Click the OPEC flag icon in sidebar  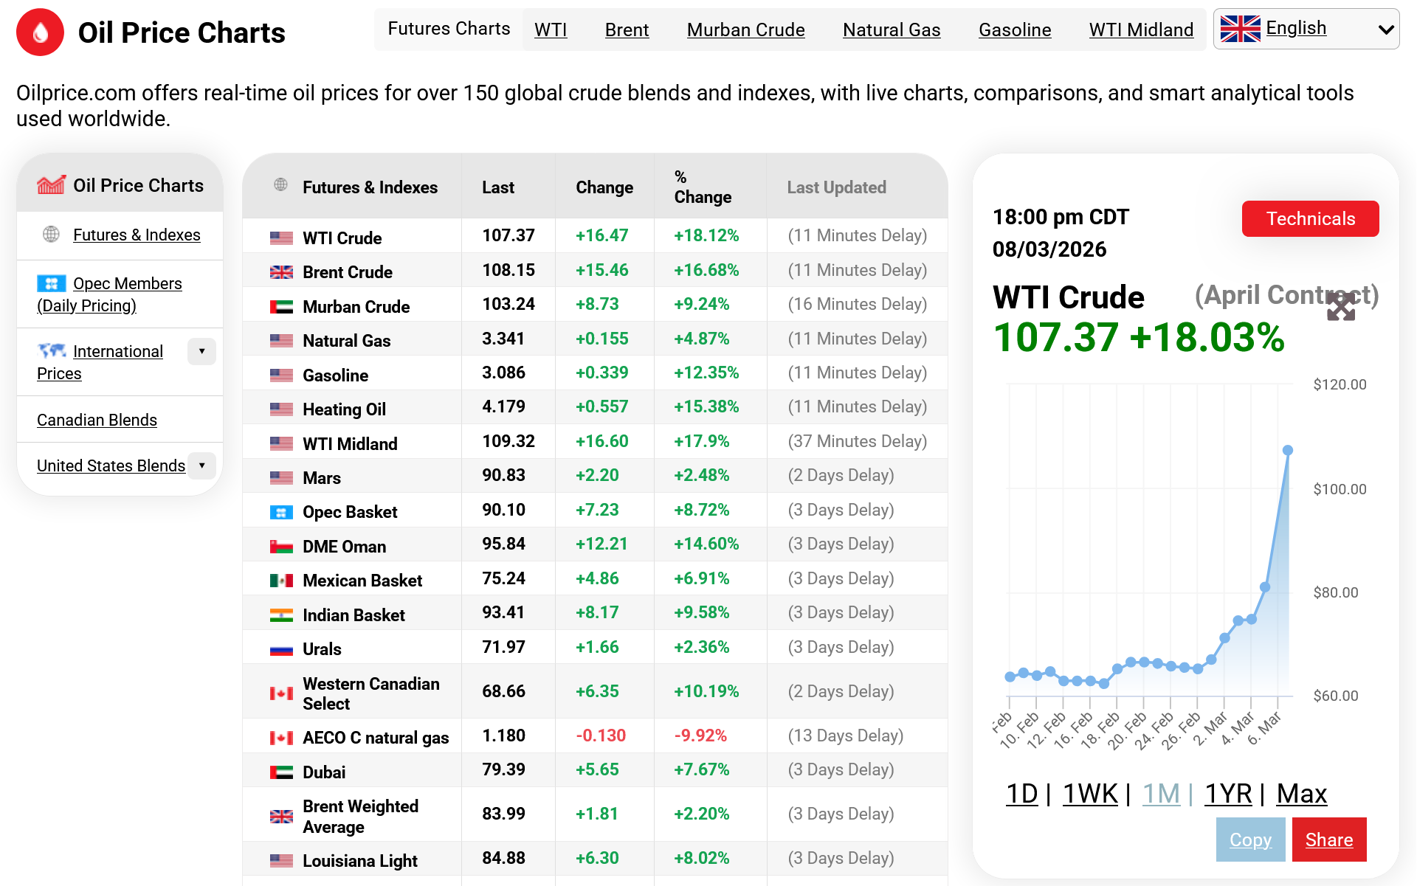[51, 283]
